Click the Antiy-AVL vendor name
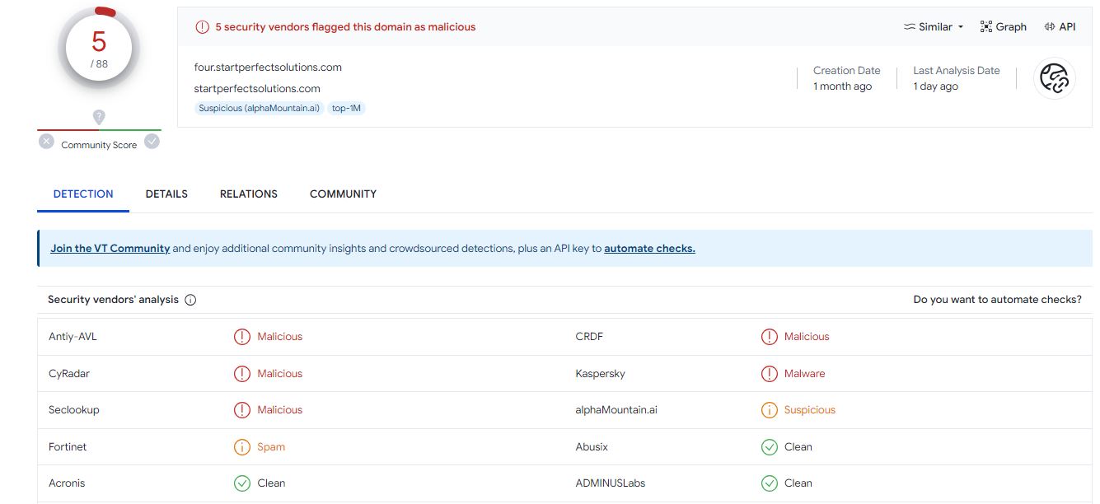 pos(73,337)
